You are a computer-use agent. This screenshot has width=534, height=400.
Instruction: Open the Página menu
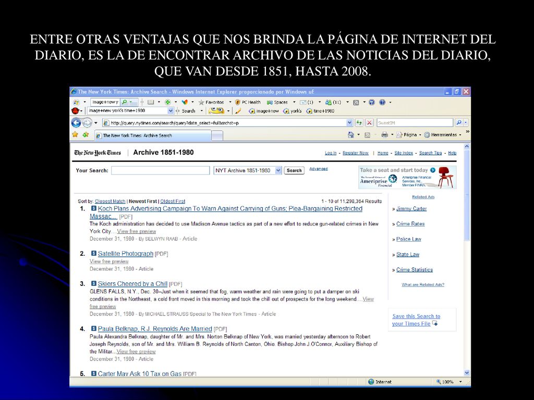(408, 135)
